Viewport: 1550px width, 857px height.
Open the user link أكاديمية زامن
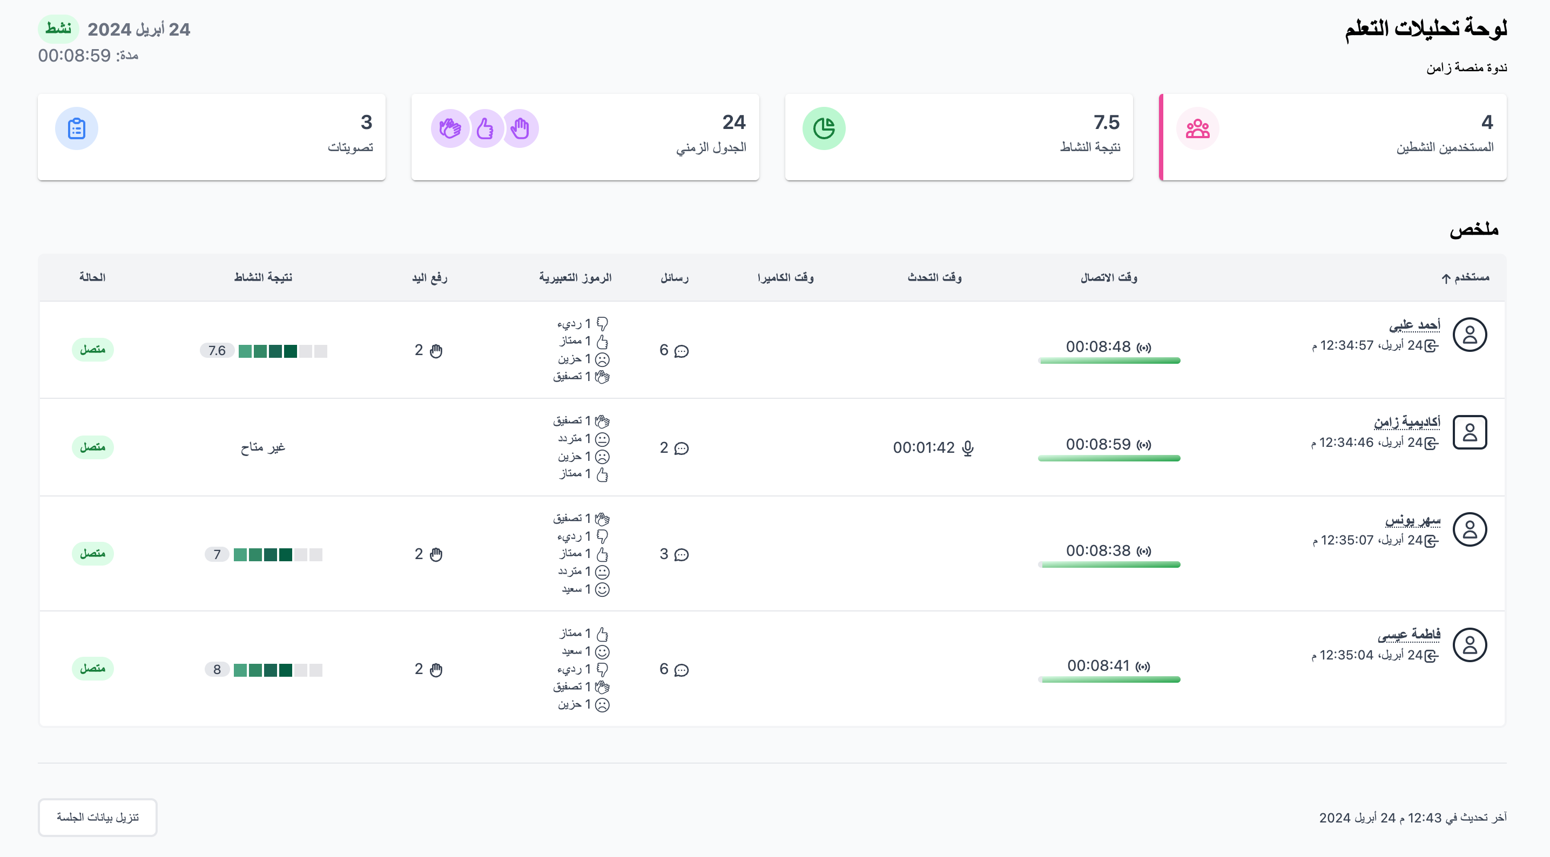[1407, 422]
